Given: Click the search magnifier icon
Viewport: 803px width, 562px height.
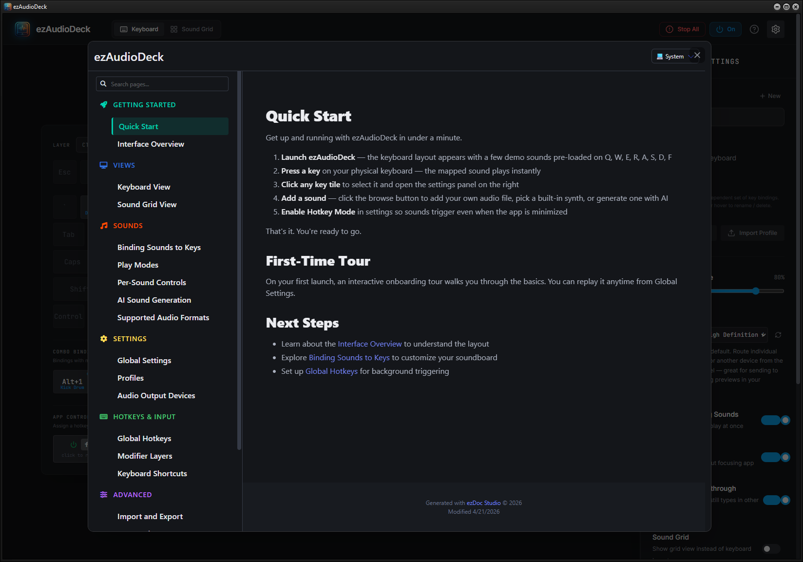Looking at the screenshot, I should 103,84.
